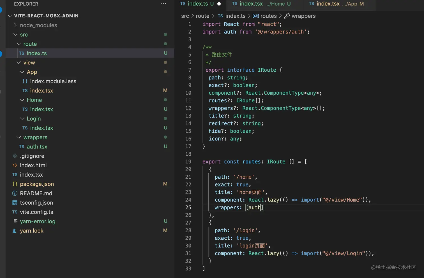Click the route breadcrumb segment
The width and height of the screenshot is (424, 278).
click(x=202, y=16)
